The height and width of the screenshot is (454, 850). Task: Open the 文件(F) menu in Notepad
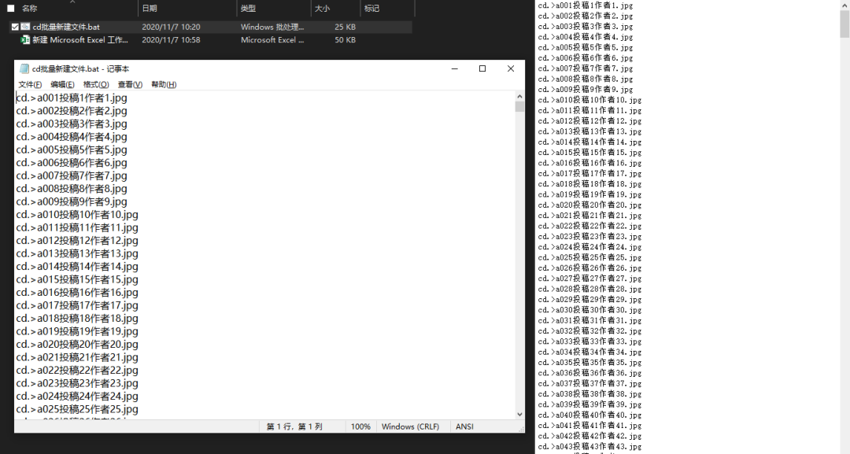tap(30, 84)
